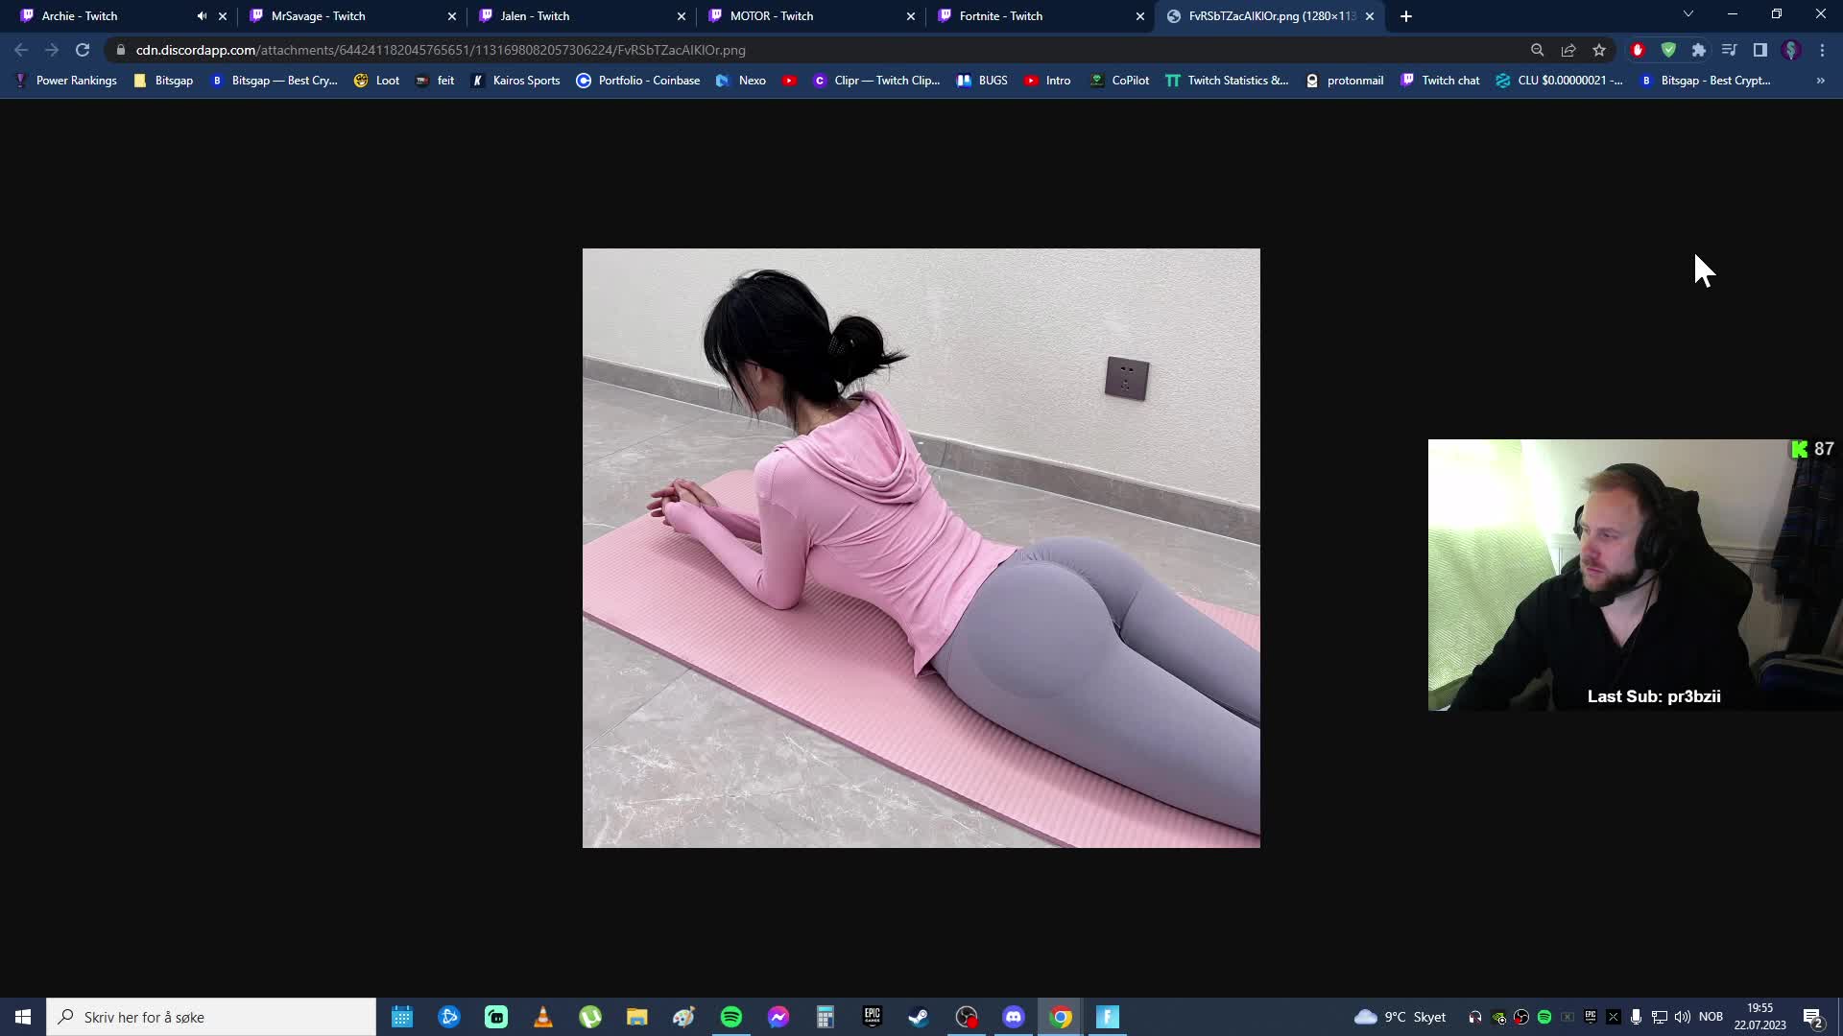Open the Portfolio - Coinbase bookmark
The height and width of the screenshot is (1036, 1843).
click(638, 81)
